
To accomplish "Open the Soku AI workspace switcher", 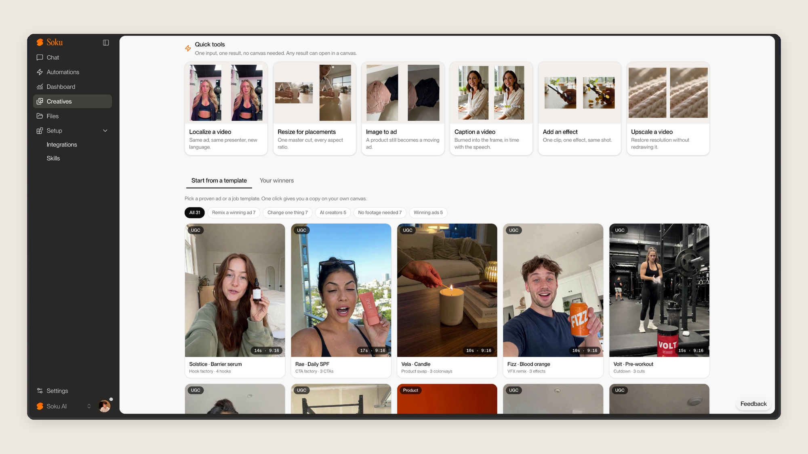I will coord(64,406).
